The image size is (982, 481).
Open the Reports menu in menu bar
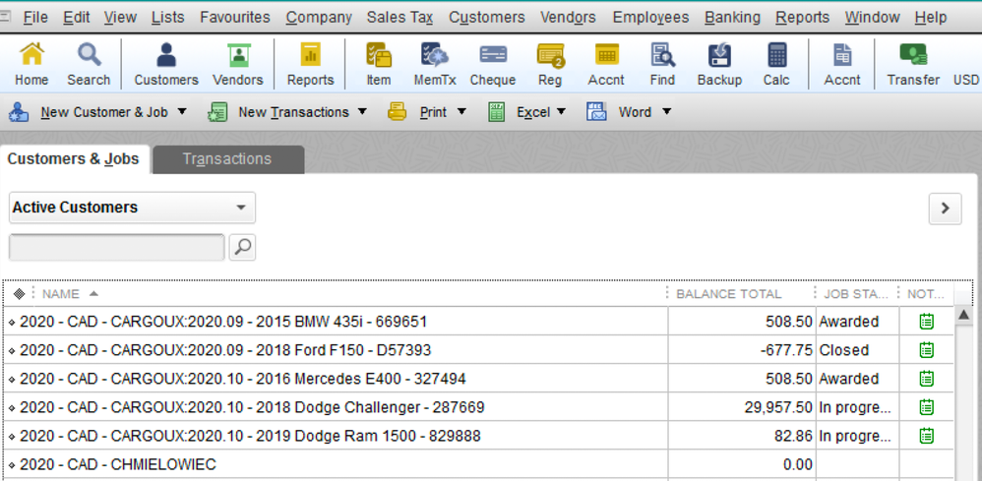pos(802,17)
